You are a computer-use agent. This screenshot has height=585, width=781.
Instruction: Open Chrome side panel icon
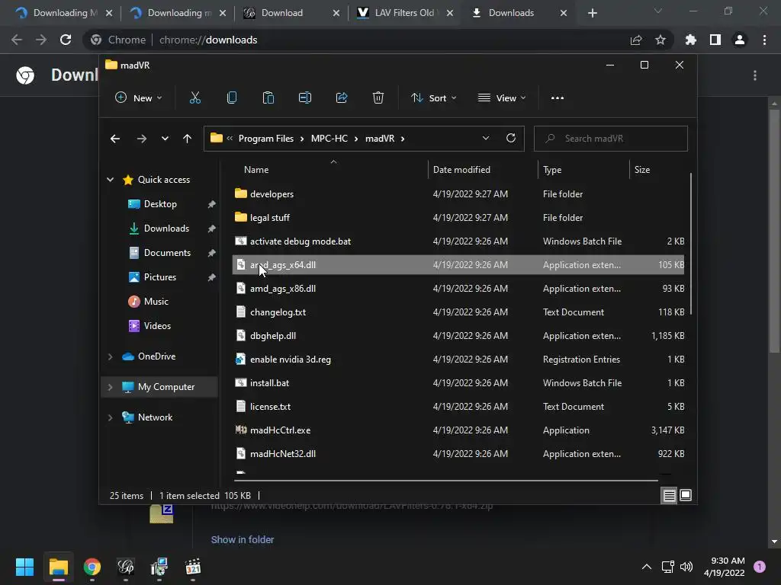pos(715,40)
